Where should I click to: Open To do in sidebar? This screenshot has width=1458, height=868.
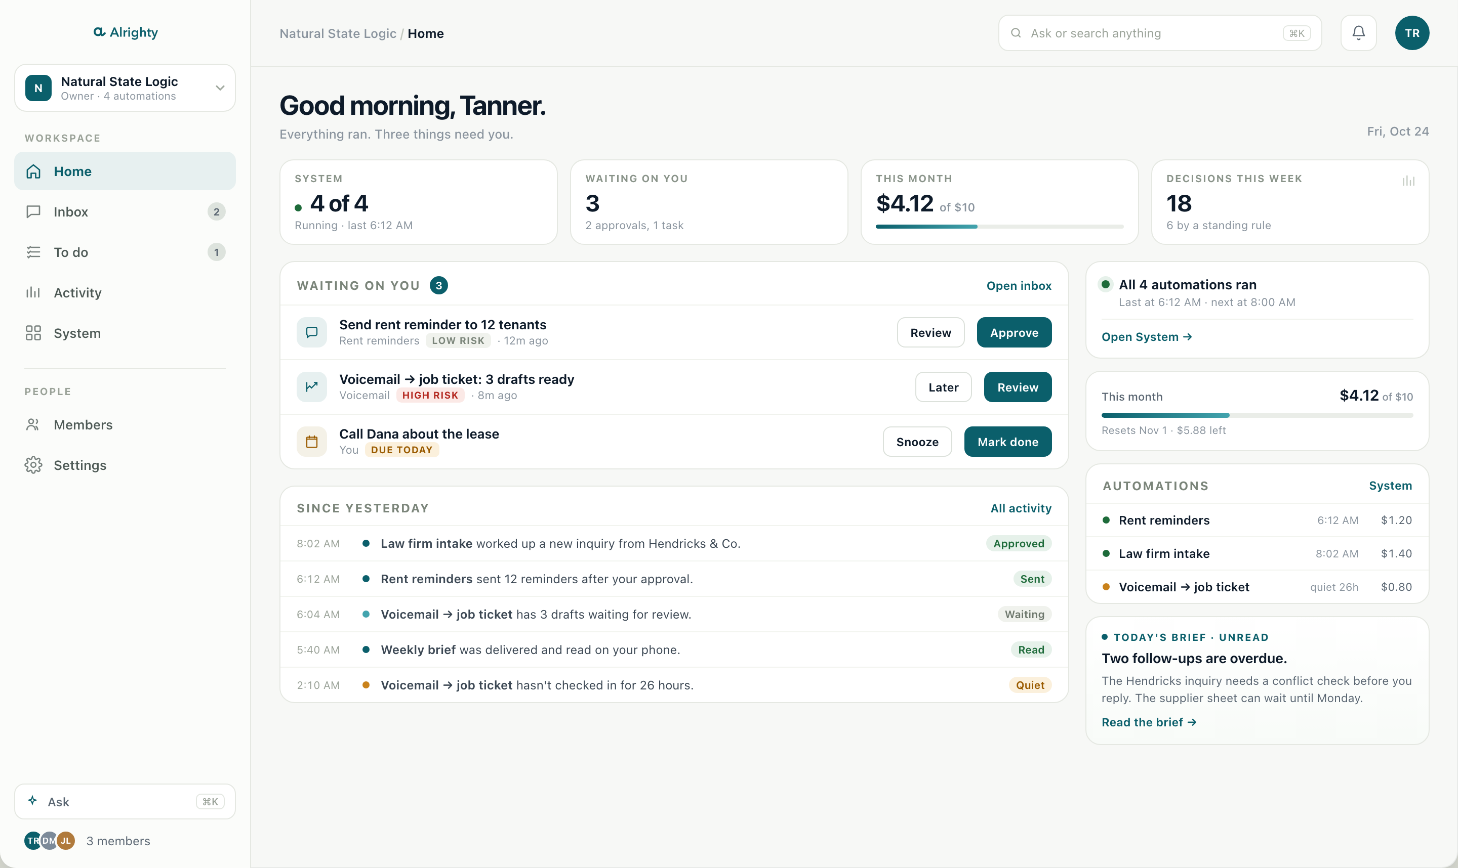[125, 251]
